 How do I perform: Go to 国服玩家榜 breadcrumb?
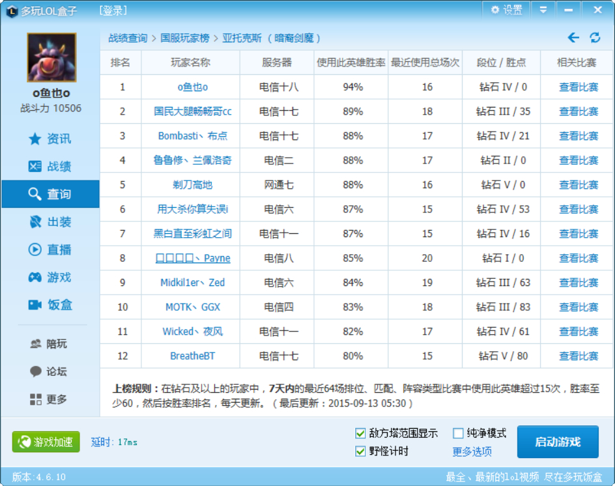185,38
